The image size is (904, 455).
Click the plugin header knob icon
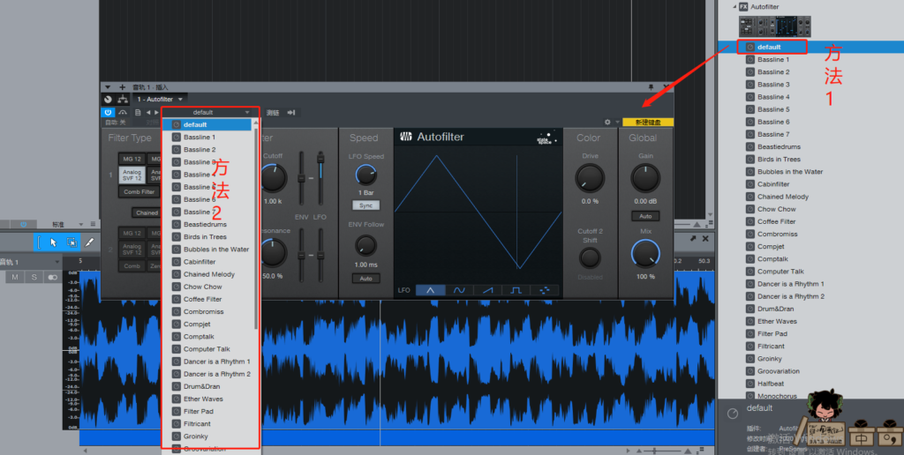point(108,99)
